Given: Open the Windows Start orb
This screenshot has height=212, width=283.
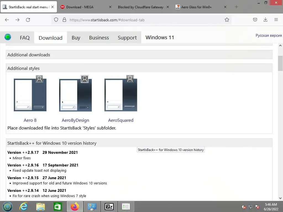Looking at the screenshot, I should 7,206.
